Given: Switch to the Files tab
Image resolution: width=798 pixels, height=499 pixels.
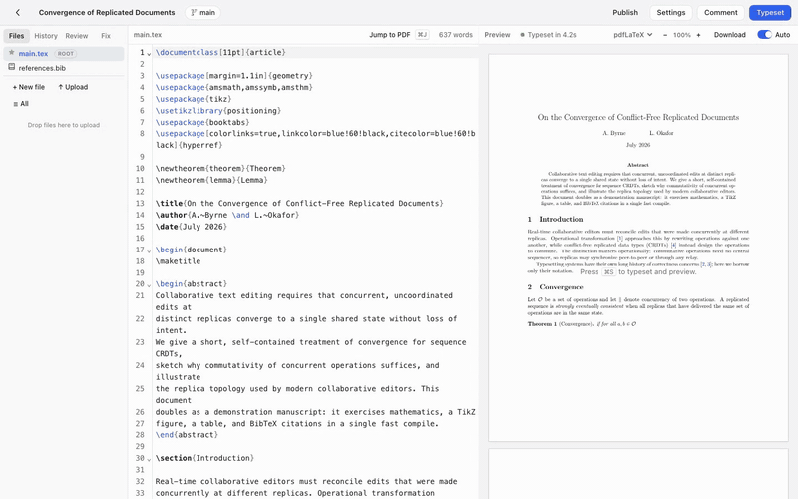Looking at the screenshot, I should point(16,36).
